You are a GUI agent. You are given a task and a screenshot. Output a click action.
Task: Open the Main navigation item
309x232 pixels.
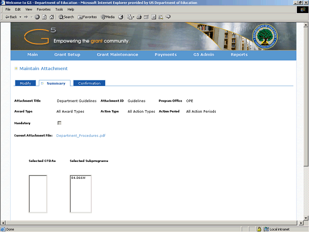coord(32,55)
